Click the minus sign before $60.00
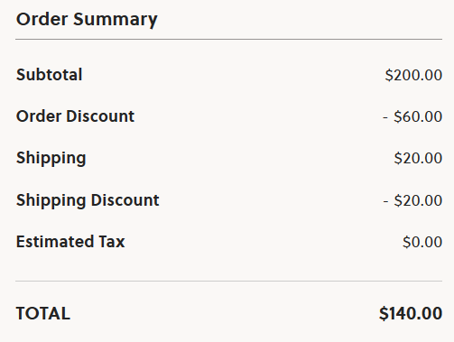This screenshot has width=454, height=342. [385, 117]
